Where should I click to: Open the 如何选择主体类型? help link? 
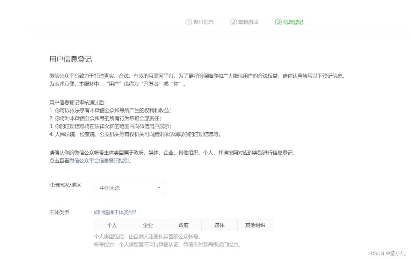tap(115, 212)
